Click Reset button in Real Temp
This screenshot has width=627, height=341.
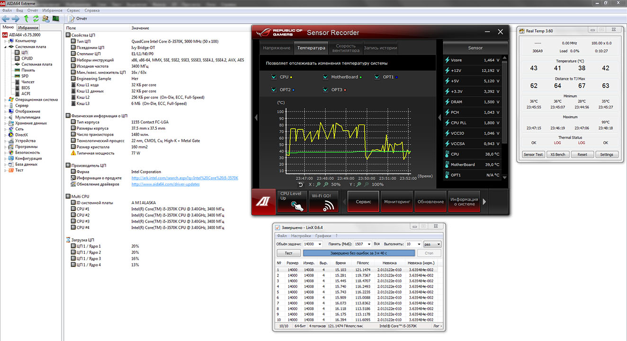[x=582, y=154]
